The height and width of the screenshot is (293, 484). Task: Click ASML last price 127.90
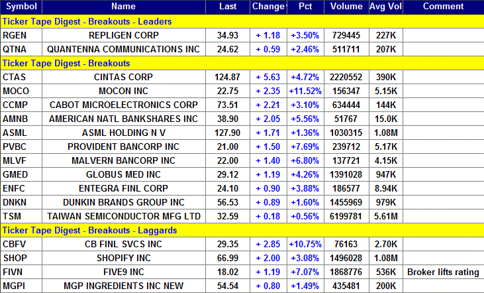pos(228,133)
